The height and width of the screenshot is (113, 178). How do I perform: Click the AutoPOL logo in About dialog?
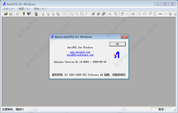click(x=117, y=55)
